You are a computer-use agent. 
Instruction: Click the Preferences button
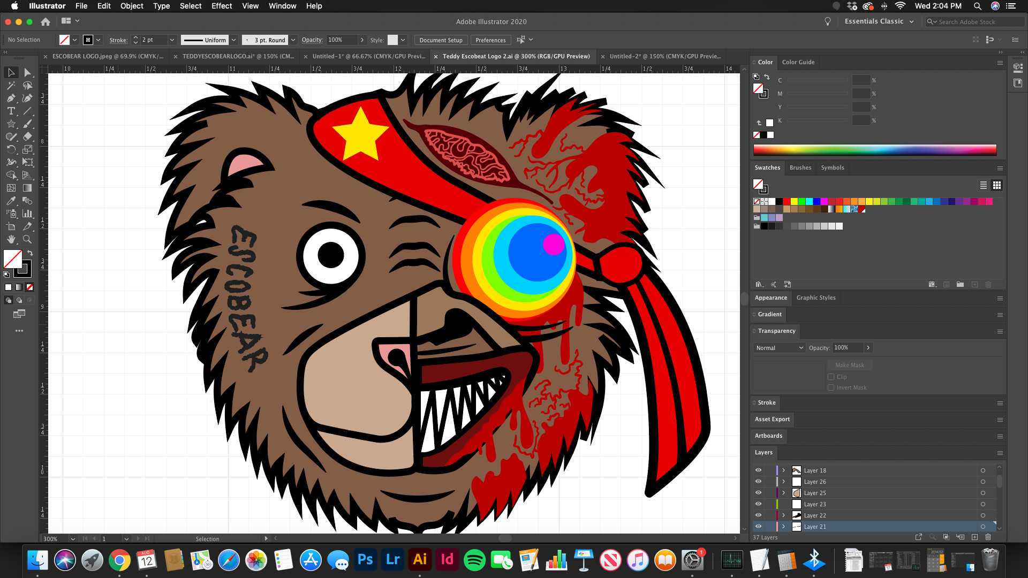[x=490, y=40]
